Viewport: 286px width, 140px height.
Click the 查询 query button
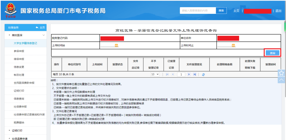[x=272, y=53]
